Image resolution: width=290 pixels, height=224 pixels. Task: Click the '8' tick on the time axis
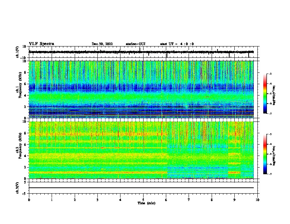tap(212, 200)
